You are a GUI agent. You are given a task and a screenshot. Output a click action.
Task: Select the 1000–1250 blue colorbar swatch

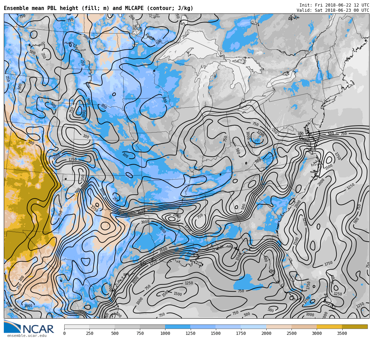[178, 327]
